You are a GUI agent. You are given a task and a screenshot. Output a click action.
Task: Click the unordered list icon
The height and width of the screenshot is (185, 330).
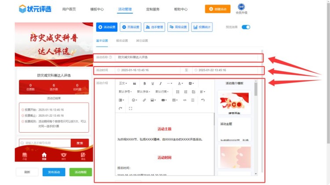tap(178, 92)
